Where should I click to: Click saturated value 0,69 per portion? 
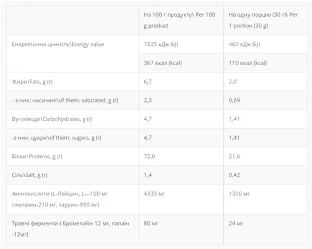click(x=234, y=100)
